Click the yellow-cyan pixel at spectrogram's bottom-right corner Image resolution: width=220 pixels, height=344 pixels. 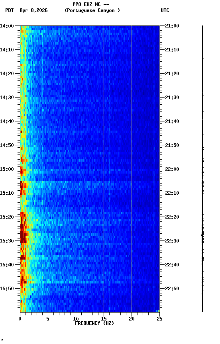[158, 311]
